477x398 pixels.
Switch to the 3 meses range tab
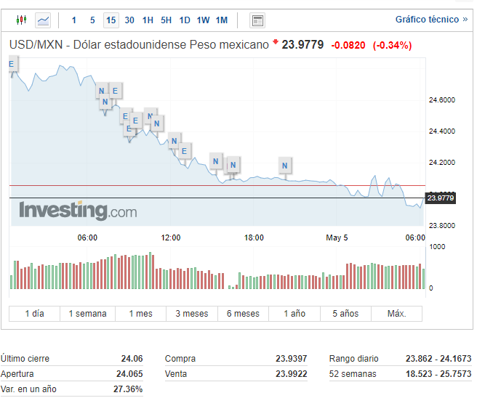click(192, 314)
